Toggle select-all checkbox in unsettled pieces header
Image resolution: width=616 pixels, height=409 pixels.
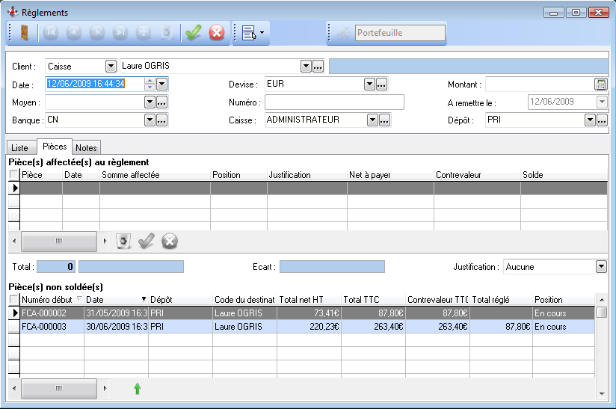click(x=13, y=300)
